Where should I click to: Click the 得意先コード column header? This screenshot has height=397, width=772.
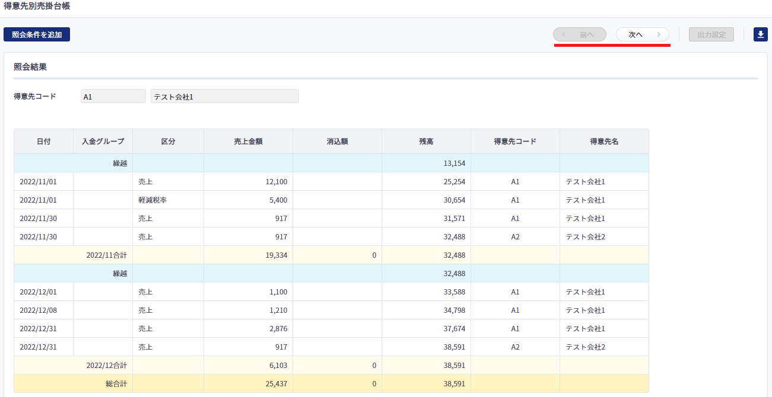(515, 141)
